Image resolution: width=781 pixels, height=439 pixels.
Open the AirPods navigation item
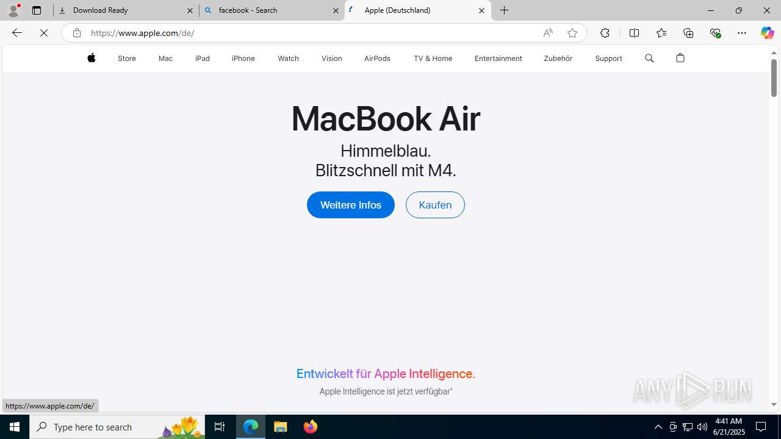click(x=377, y=59)
